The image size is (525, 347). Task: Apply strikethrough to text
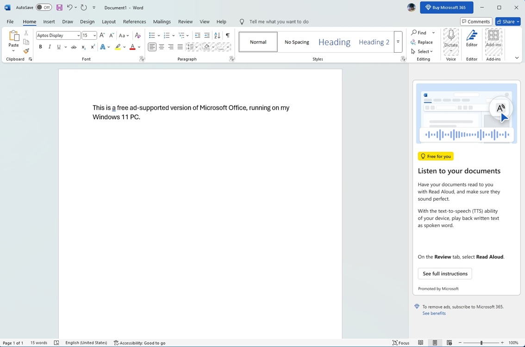pos(74,47)
